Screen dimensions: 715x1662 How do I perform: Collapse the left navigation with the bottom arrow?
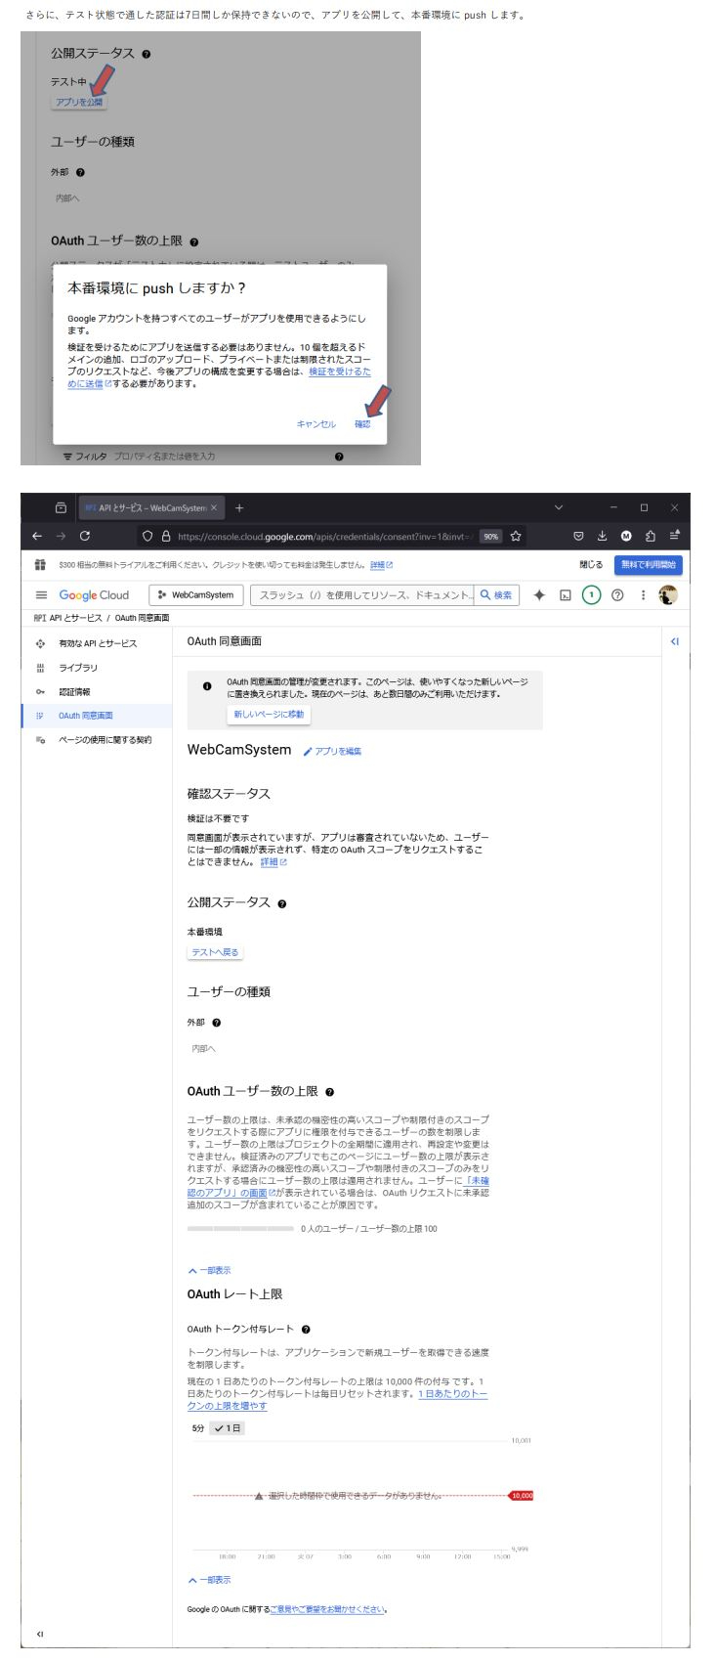pyautogui.click(x=40, y=1634)
